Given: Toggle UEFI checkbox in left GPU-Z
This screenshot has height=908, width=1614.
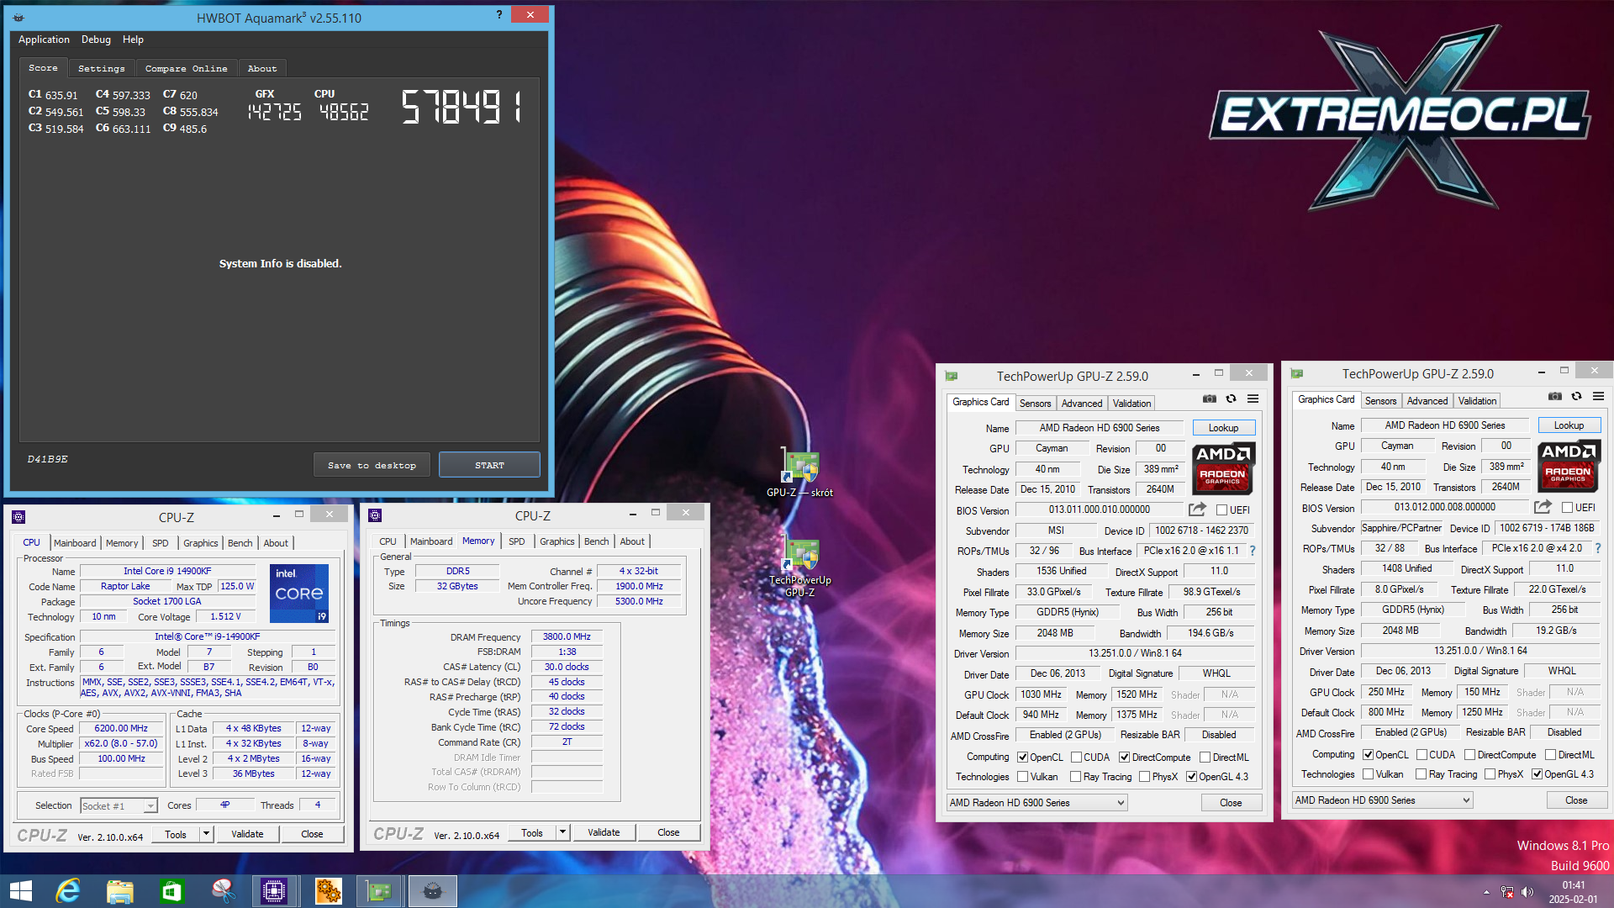Looking at the screenshot, I should 1221,510.
